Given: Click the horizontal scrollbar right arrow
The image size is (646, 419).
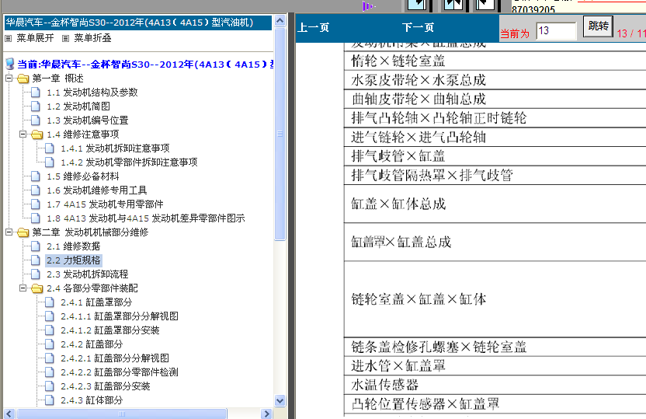Looking at the screenshot, I should tap(266, 414).
